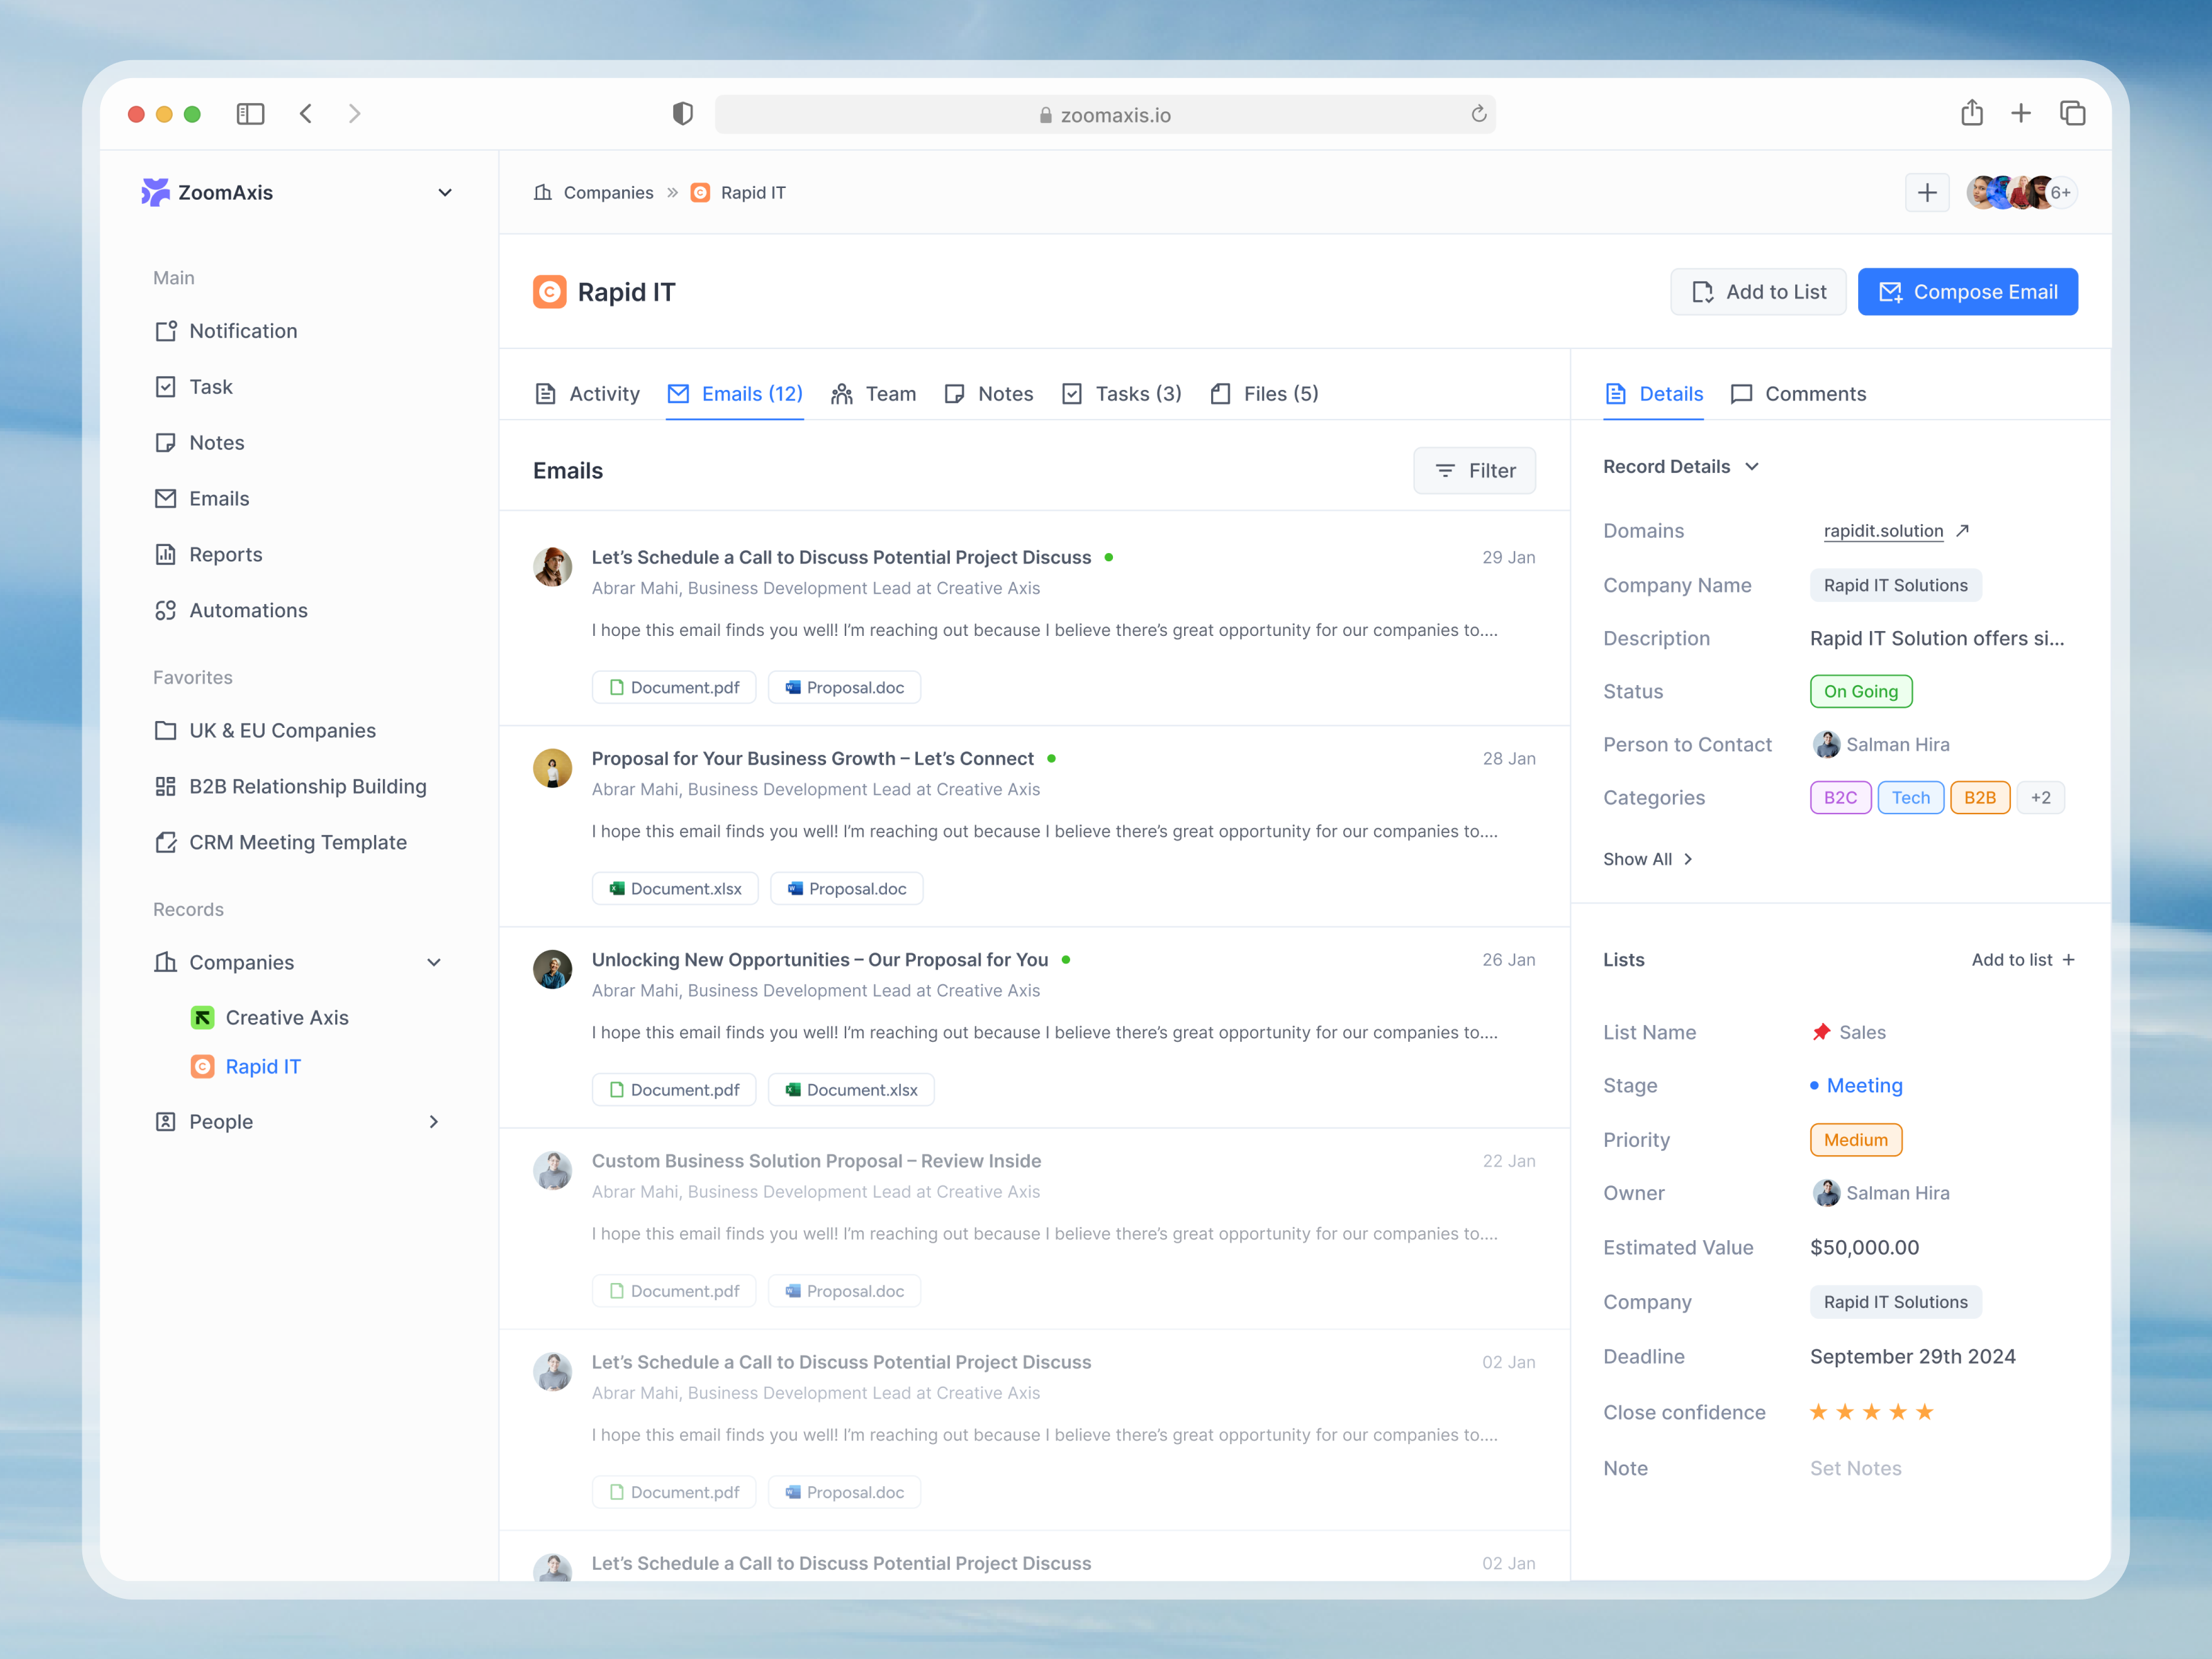Image resolution: width=2212 pixels, height=1659 pixels.
Task: Click the page reload icon in address bar
Action: [1478, 114]
